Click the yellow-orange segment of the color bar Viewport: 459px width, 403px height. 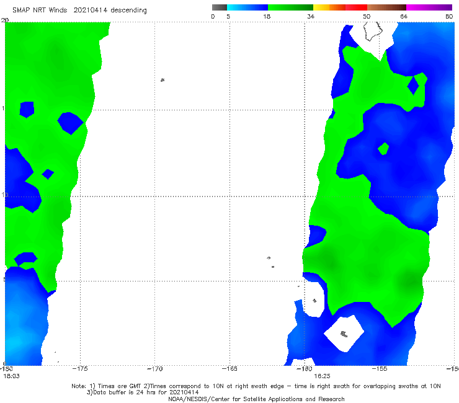(x=329, y=7)
